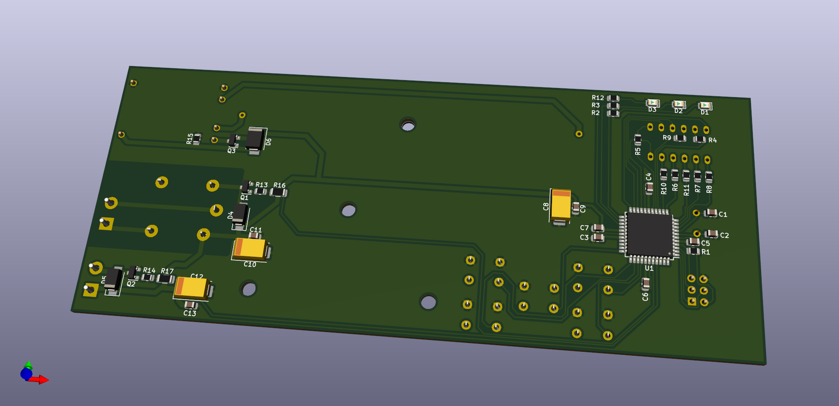Click the C9 capacitor beside C8

pos(576,208)
